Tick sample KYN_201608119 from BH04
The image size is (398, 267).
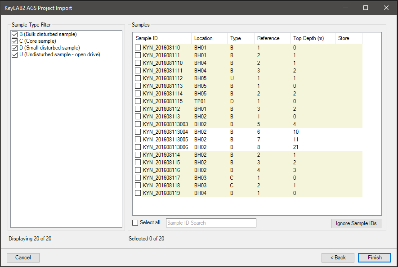tap(138, 193)
